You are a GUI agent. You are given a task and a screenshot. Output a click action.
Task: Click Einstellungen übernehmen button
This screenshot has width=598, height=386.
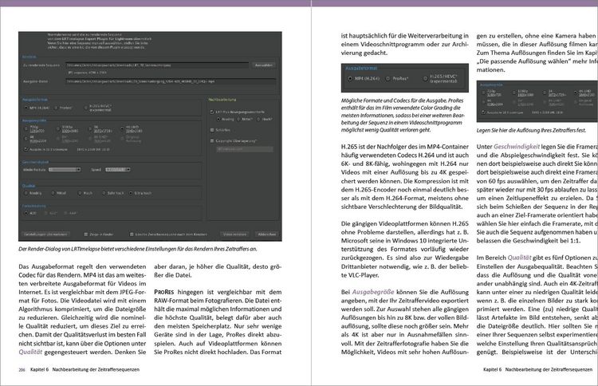click(x=45, y=234)
